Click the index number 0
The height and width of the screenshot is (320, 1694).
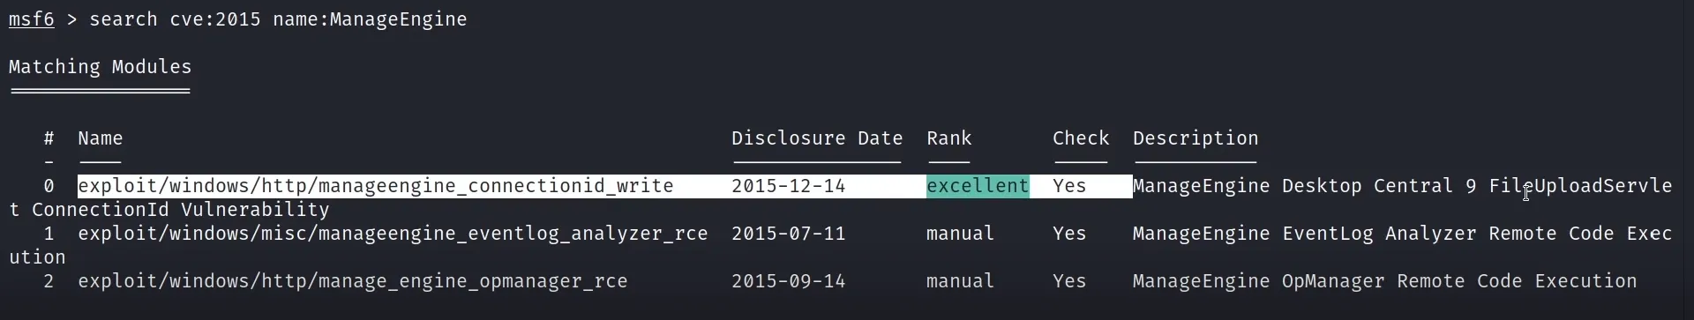tap(49, 186)
